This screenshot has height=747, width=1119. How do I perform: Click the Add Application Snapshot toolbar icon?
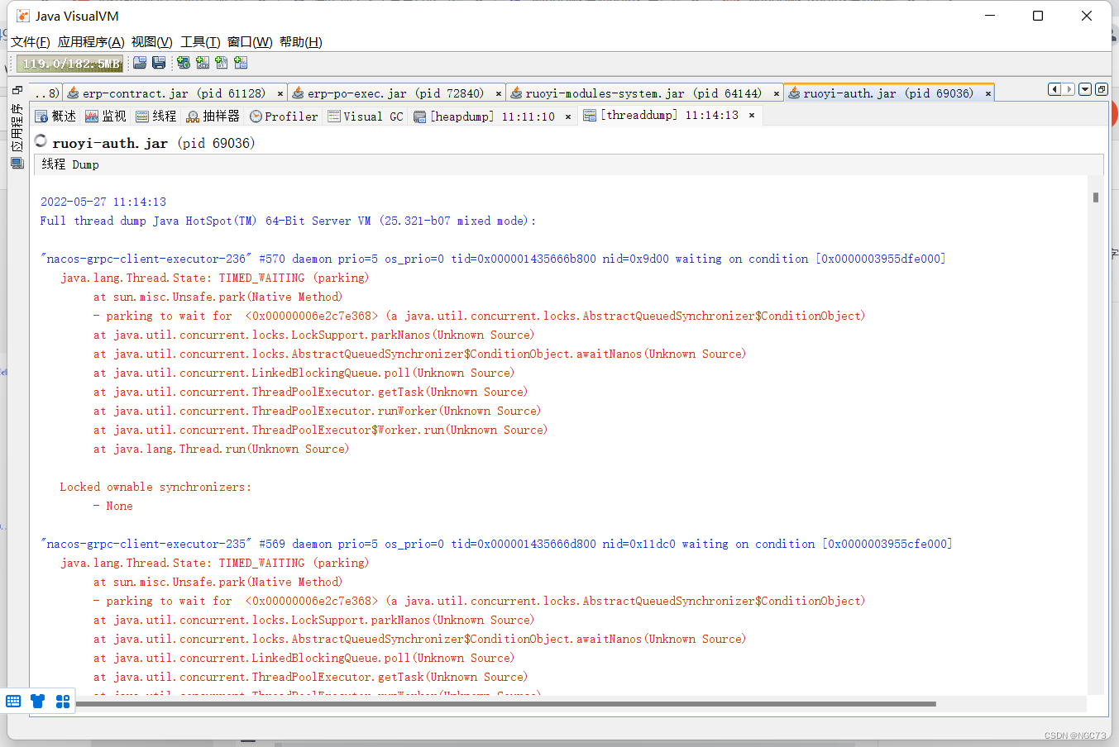point(241,63)
